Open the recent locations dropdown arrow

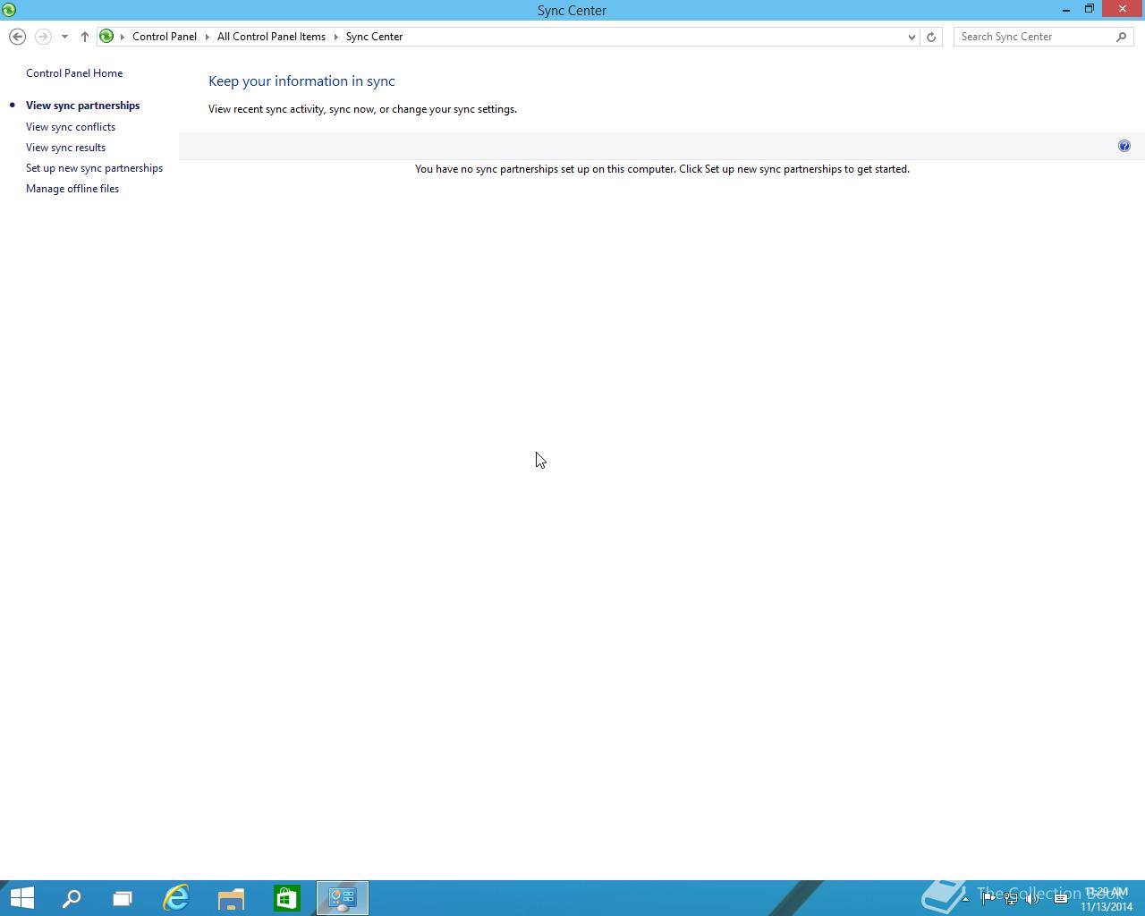pyautogui.click(x=64, y=37)
